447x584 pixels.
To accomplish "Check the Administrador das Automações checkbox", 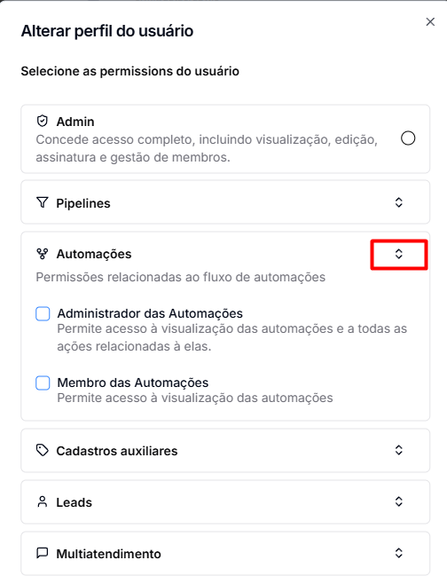I will click(x=43, y=313).
